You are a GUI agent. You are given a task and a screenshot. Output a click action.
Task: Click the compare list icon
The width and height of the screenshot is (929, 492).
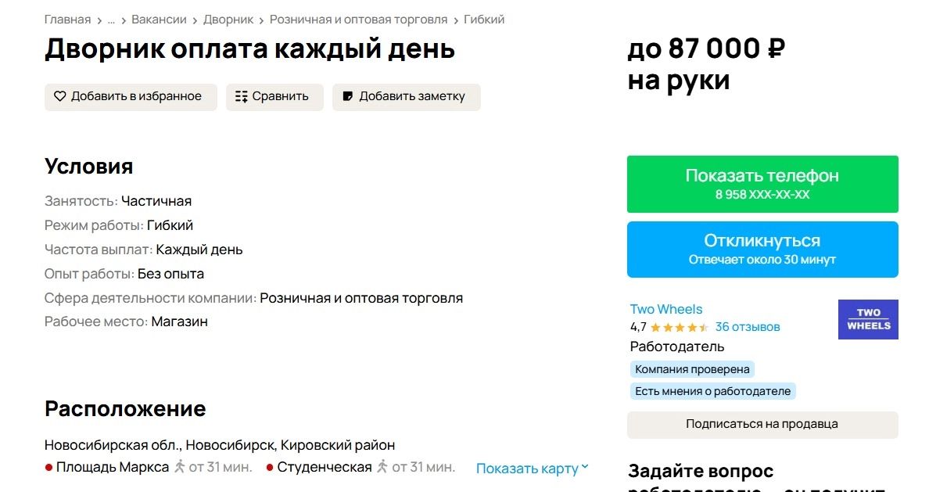[241, 97]
